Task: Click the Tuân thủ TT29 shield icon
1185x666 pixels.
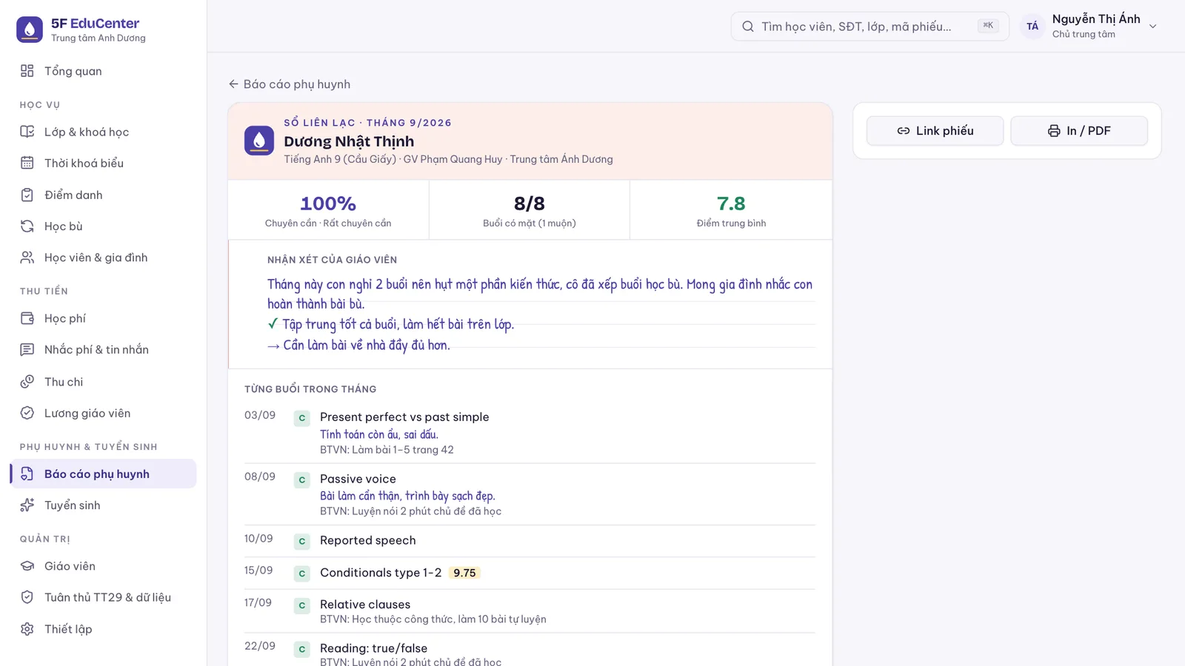Action: tap(27, 597)
